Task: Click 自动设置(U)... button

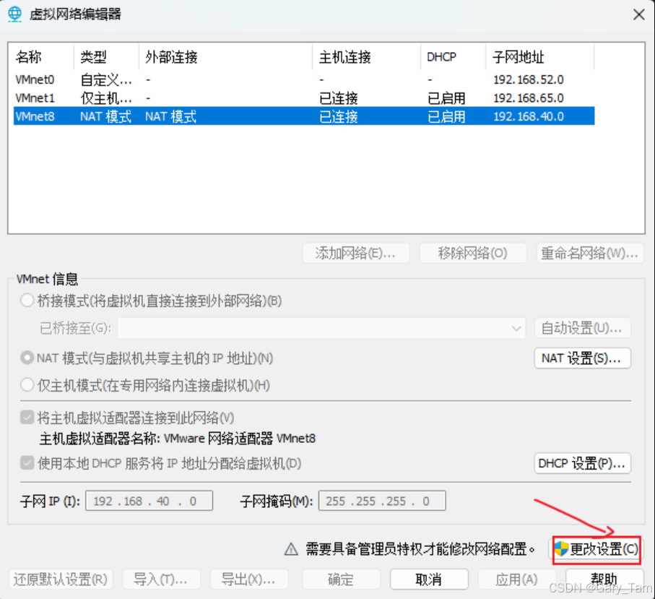Action: coord(582,328)
